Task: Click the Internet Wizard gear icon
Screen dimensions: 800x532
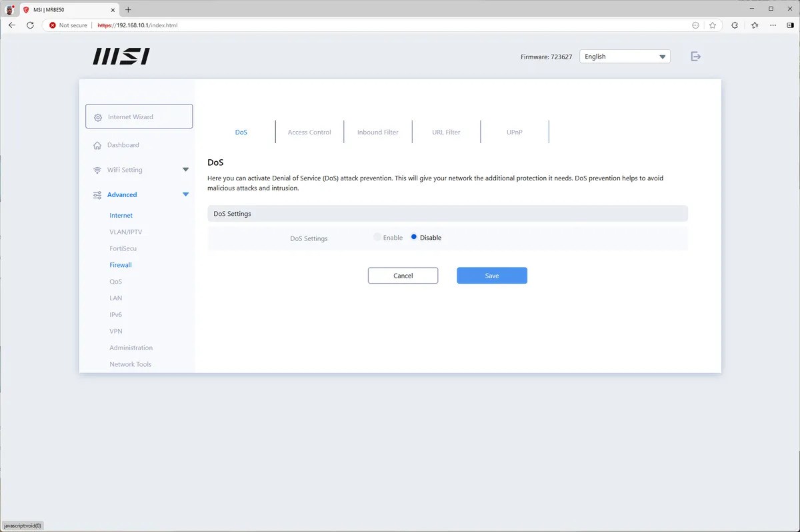Action: (98, 117)
